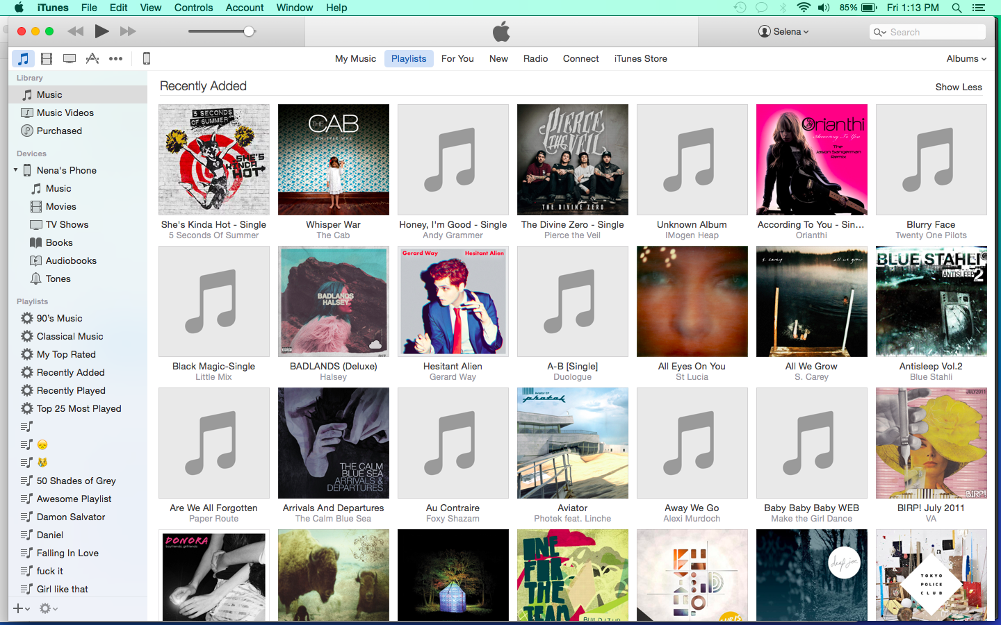1001x625 pixels.
Task: Open the New tab
Action: tap(498, 58)
